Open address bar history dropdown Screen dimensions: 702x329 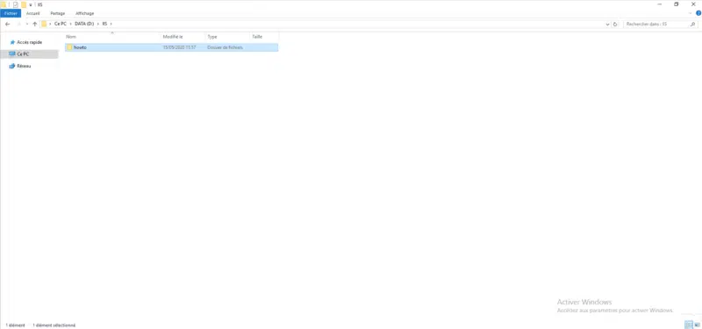point(607,25)
